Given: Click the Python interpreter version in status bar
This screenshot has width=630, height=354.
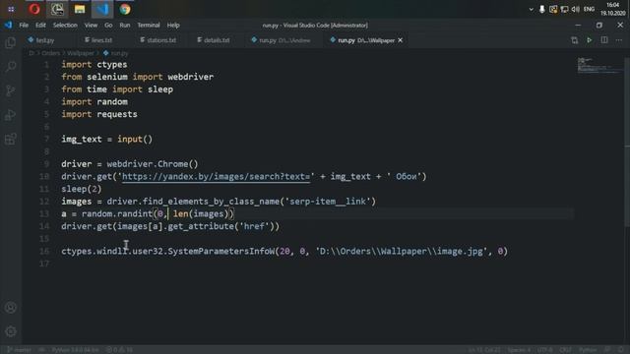Looking at the screenshot, I should tap(75, 350).
